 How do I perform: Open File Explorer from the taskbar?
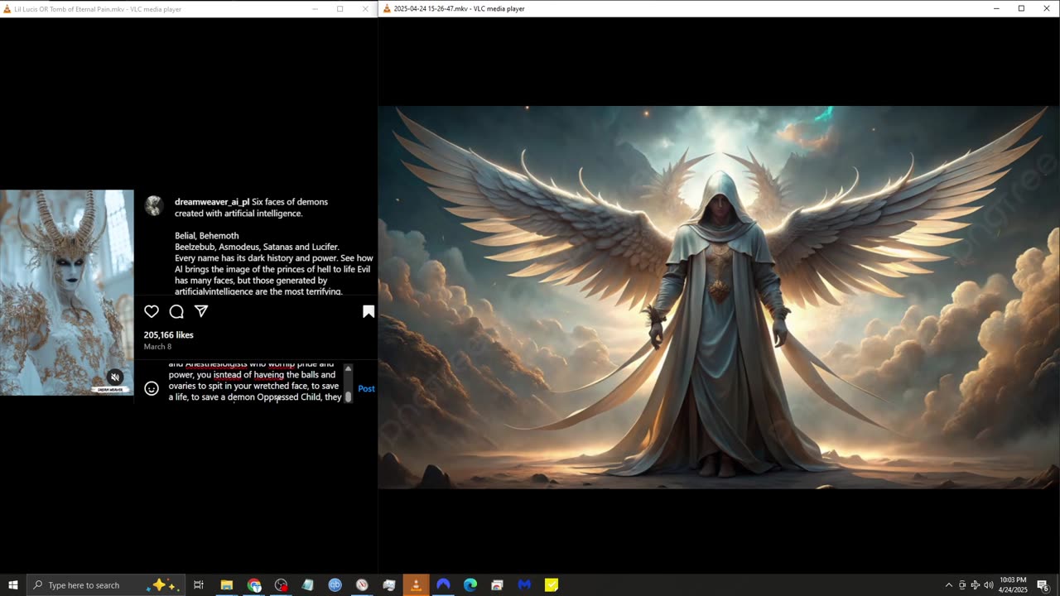226,585
